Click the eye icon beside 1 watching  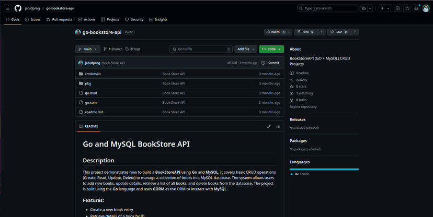click(292, 93)
